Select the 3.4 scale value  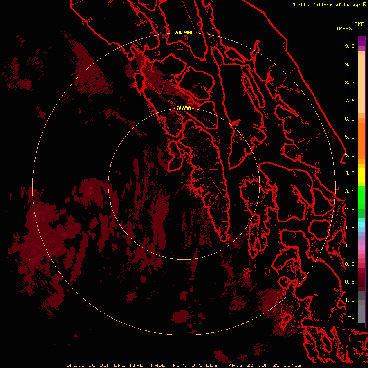click(350, 191)
